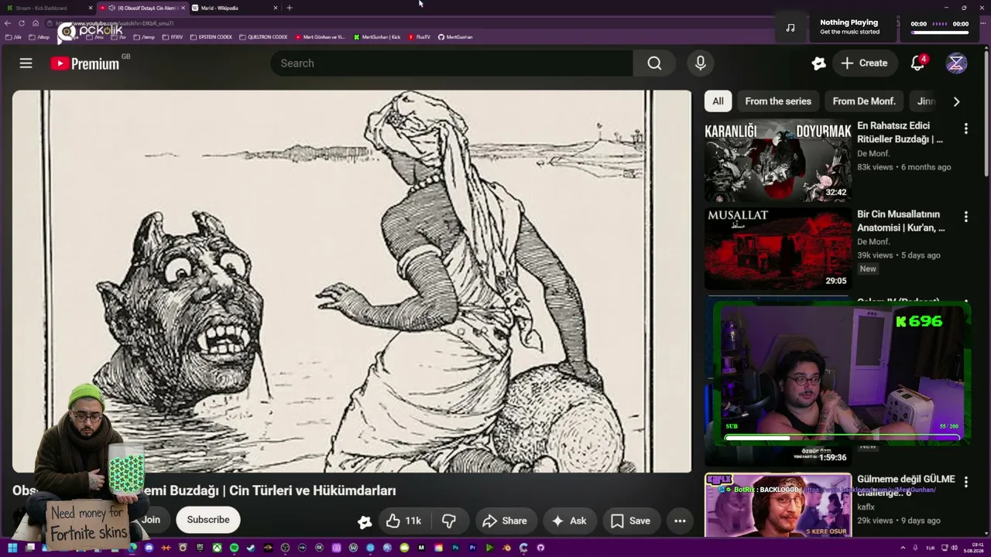The height and width of the screenshot is (557, 991).
Task: Dislike the video with thumbs down
Action: [x=448, y=521]
